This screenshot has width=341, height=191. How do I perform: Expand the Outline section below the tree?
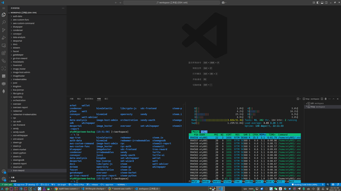pos(37,178)
